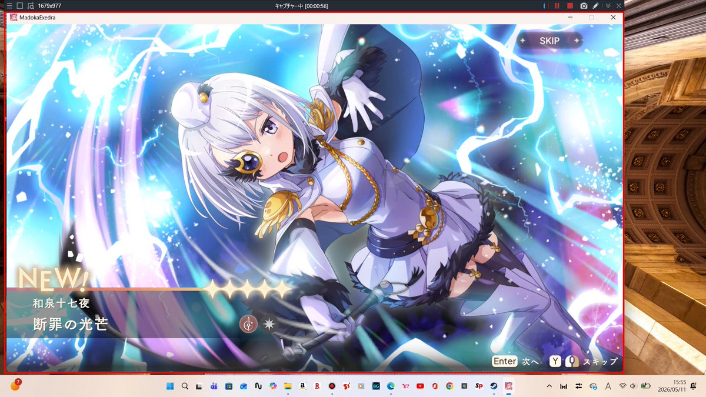Click the light attribute star icon
Image resolution: width=706 pixels, height=397 pixels.
(269, 323)
